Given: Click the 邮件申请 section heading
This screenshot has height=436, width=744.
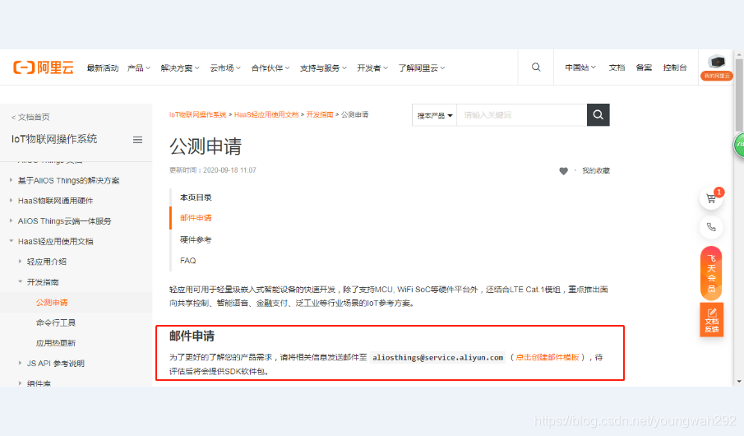Looking at the screenshot, I should pos(192,336).
